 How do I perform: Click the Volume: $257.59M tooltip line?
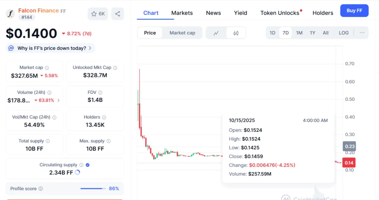(250, 174)
